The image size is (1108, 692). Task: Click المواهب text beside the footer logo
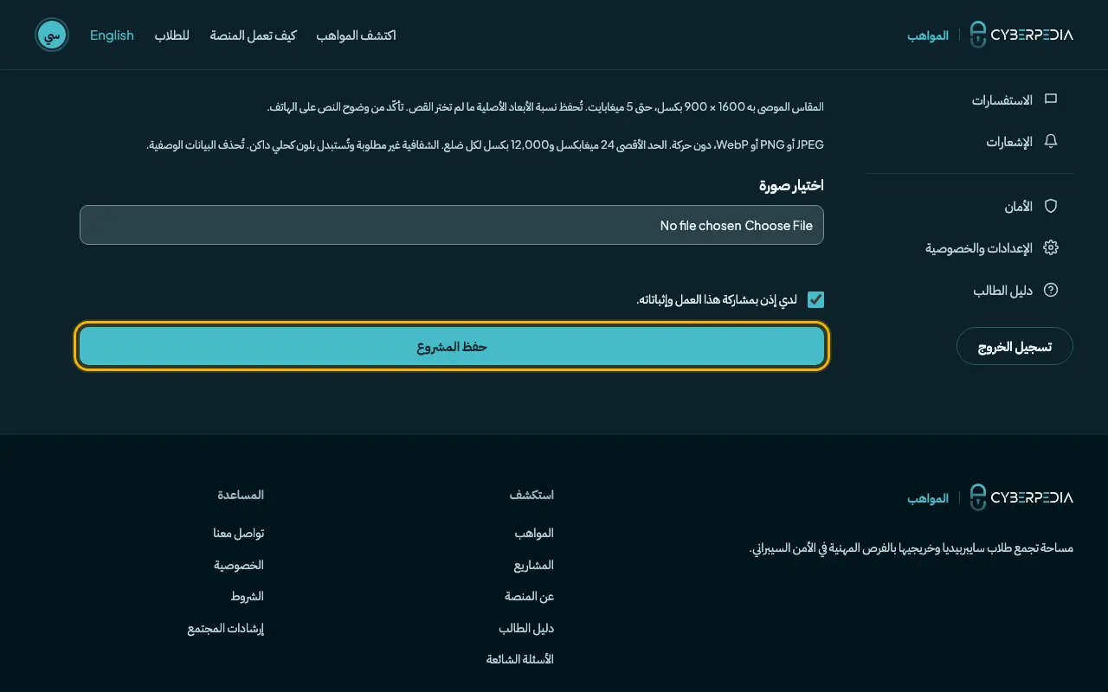(928, 498)
